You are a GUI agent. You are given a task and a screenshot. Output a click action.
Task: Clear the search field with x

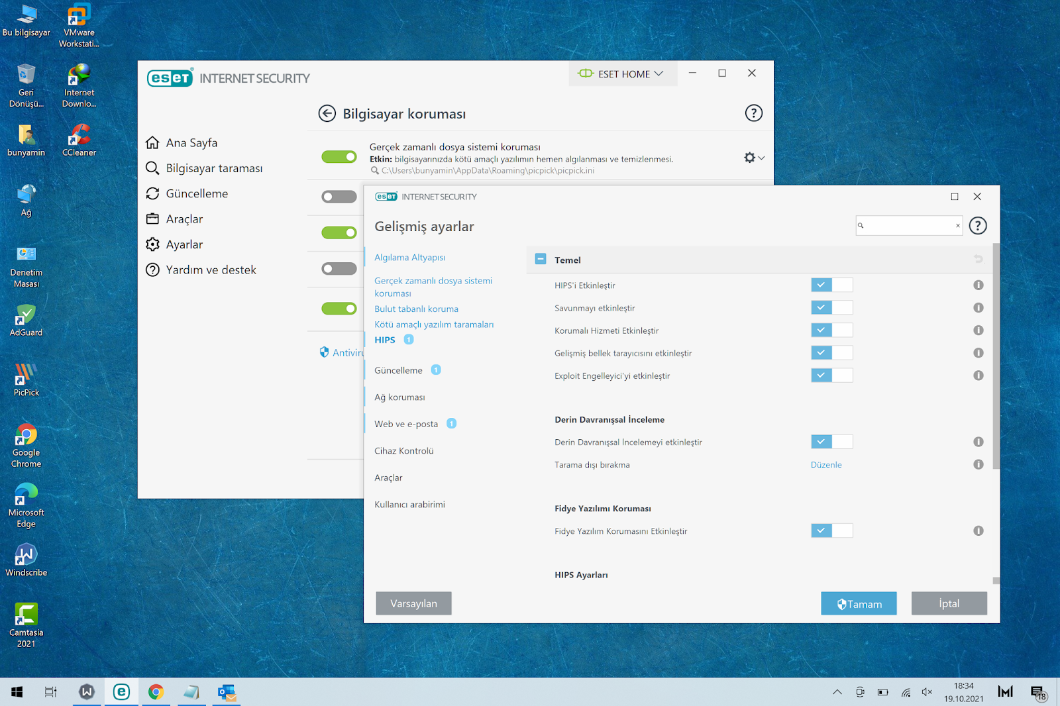tap(957, 226)
